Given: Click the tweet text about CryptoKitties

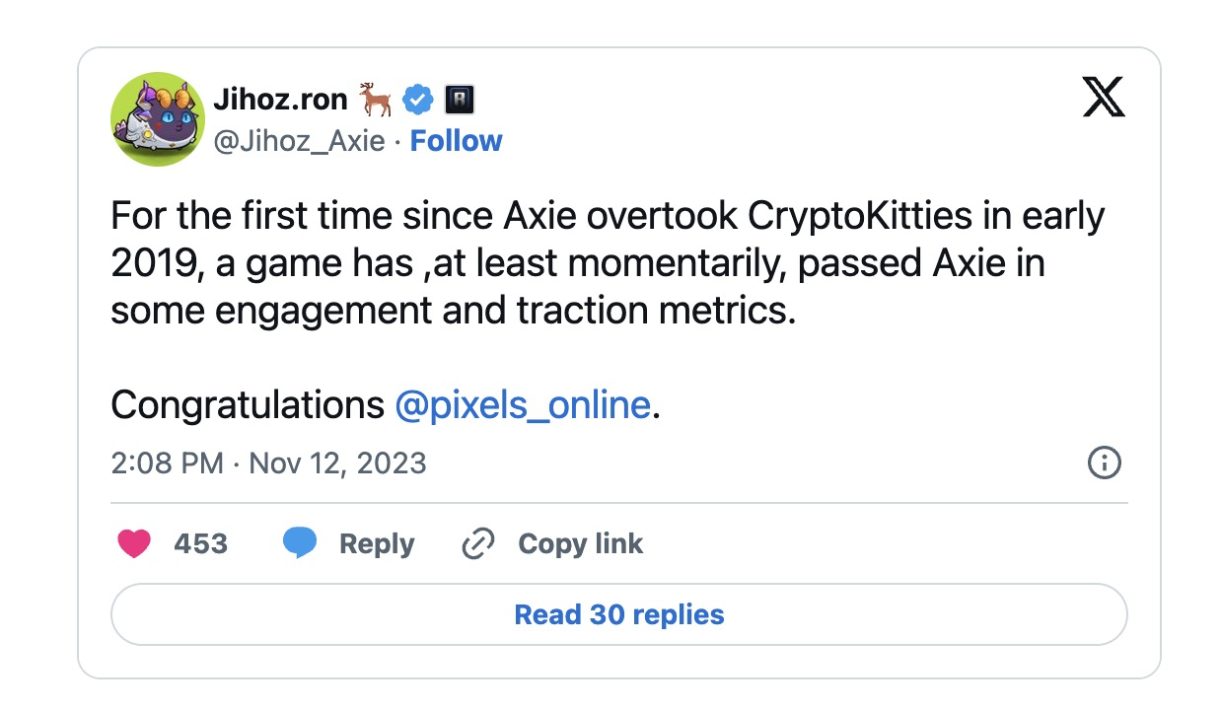Looking at the screenshot, I should point(608,263).
